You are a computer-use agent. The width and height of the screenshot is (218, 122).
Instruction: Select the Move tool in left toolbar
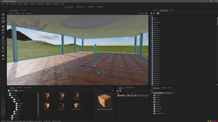click(3, 15)
